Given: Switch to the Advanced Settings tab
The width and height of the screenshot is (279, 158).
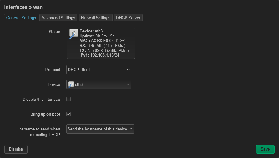Looking at the screenshot, I should [58, 18].
